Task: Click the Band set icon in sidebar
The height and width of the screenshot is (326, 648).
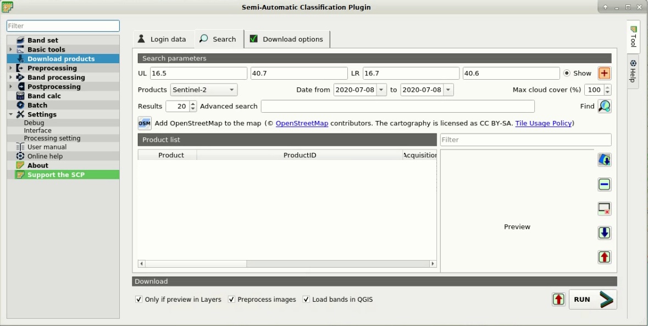Action: [x=20, y=40]
